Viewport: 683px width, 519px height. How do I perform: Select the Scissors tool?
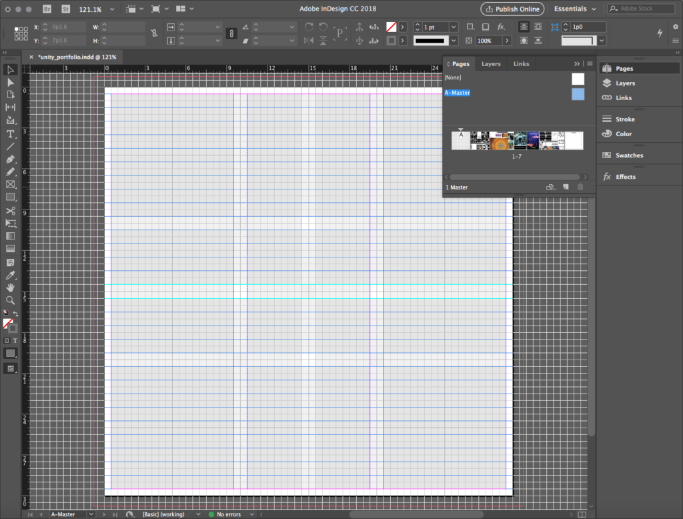click(11, 211)
